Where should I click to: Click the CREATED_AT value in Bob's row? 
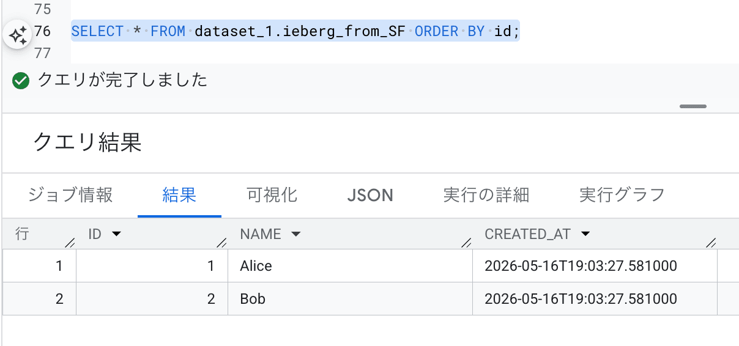pyautogui.click(x=581, y=299)
